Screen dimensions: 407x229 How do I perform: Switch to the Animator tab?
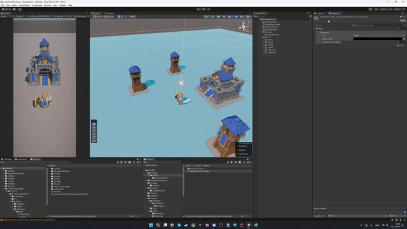(109, 13)
